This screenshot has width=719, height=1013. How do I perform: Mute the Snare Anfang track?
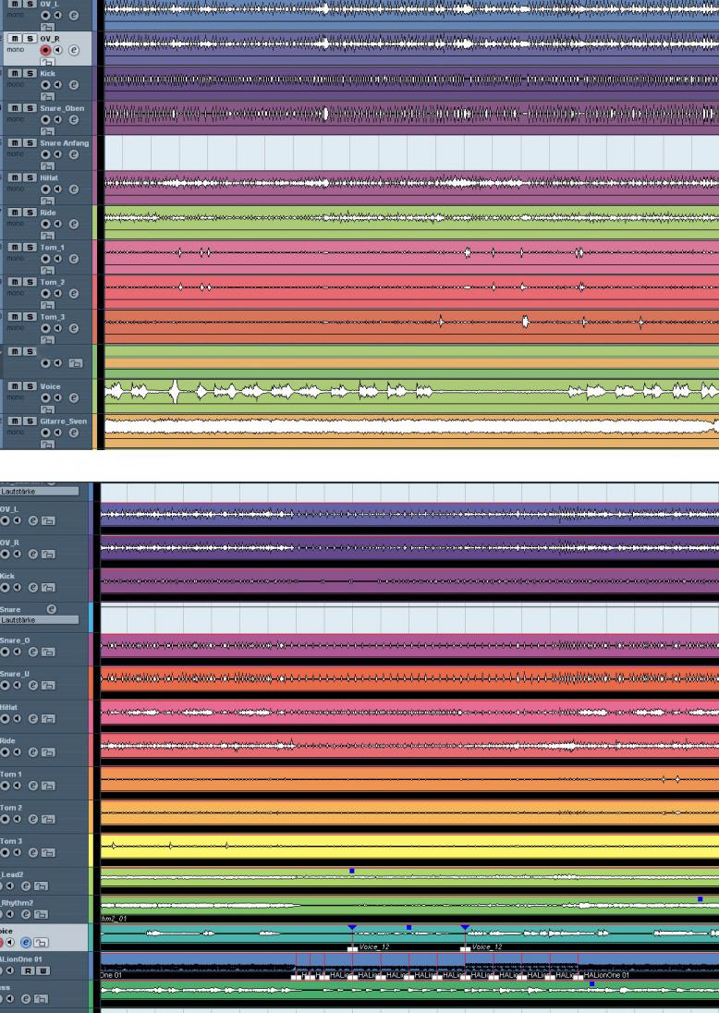pyautogui.click(x=15, y=142)
